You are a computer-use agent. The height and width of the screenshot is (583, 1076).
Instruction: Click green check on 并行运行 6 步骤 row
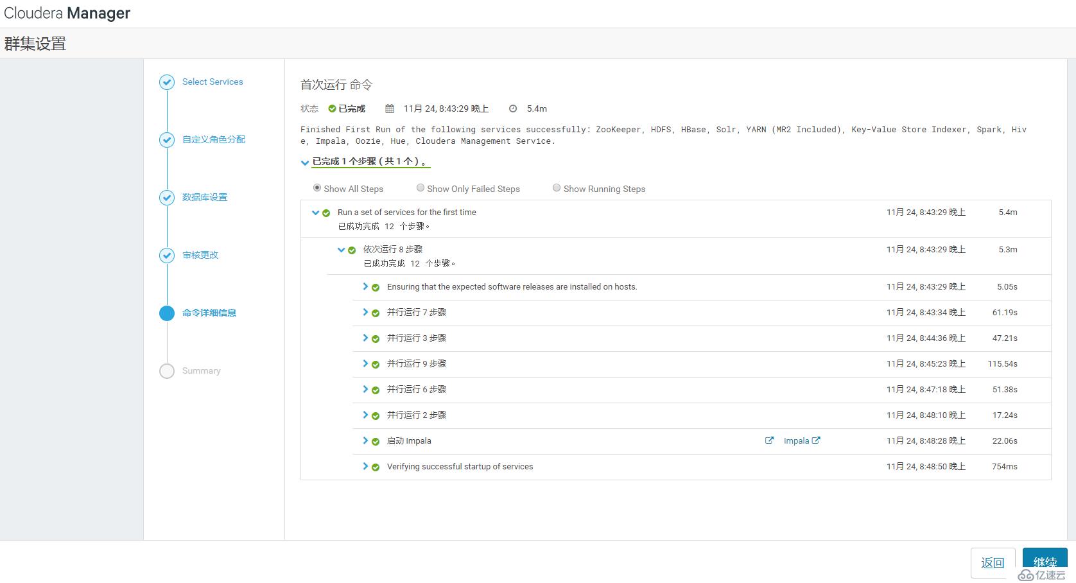(x=376, y=390)
